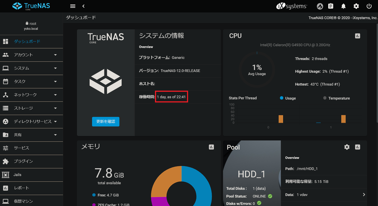Screen dimensions: 378x206
Task: Click the 7.8 GiB total available value
Action: [x=109, y=173]
